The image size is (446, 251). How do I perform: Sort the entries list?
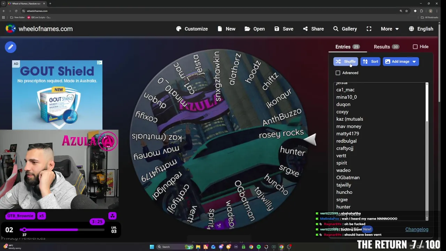[x=370, y=62]
